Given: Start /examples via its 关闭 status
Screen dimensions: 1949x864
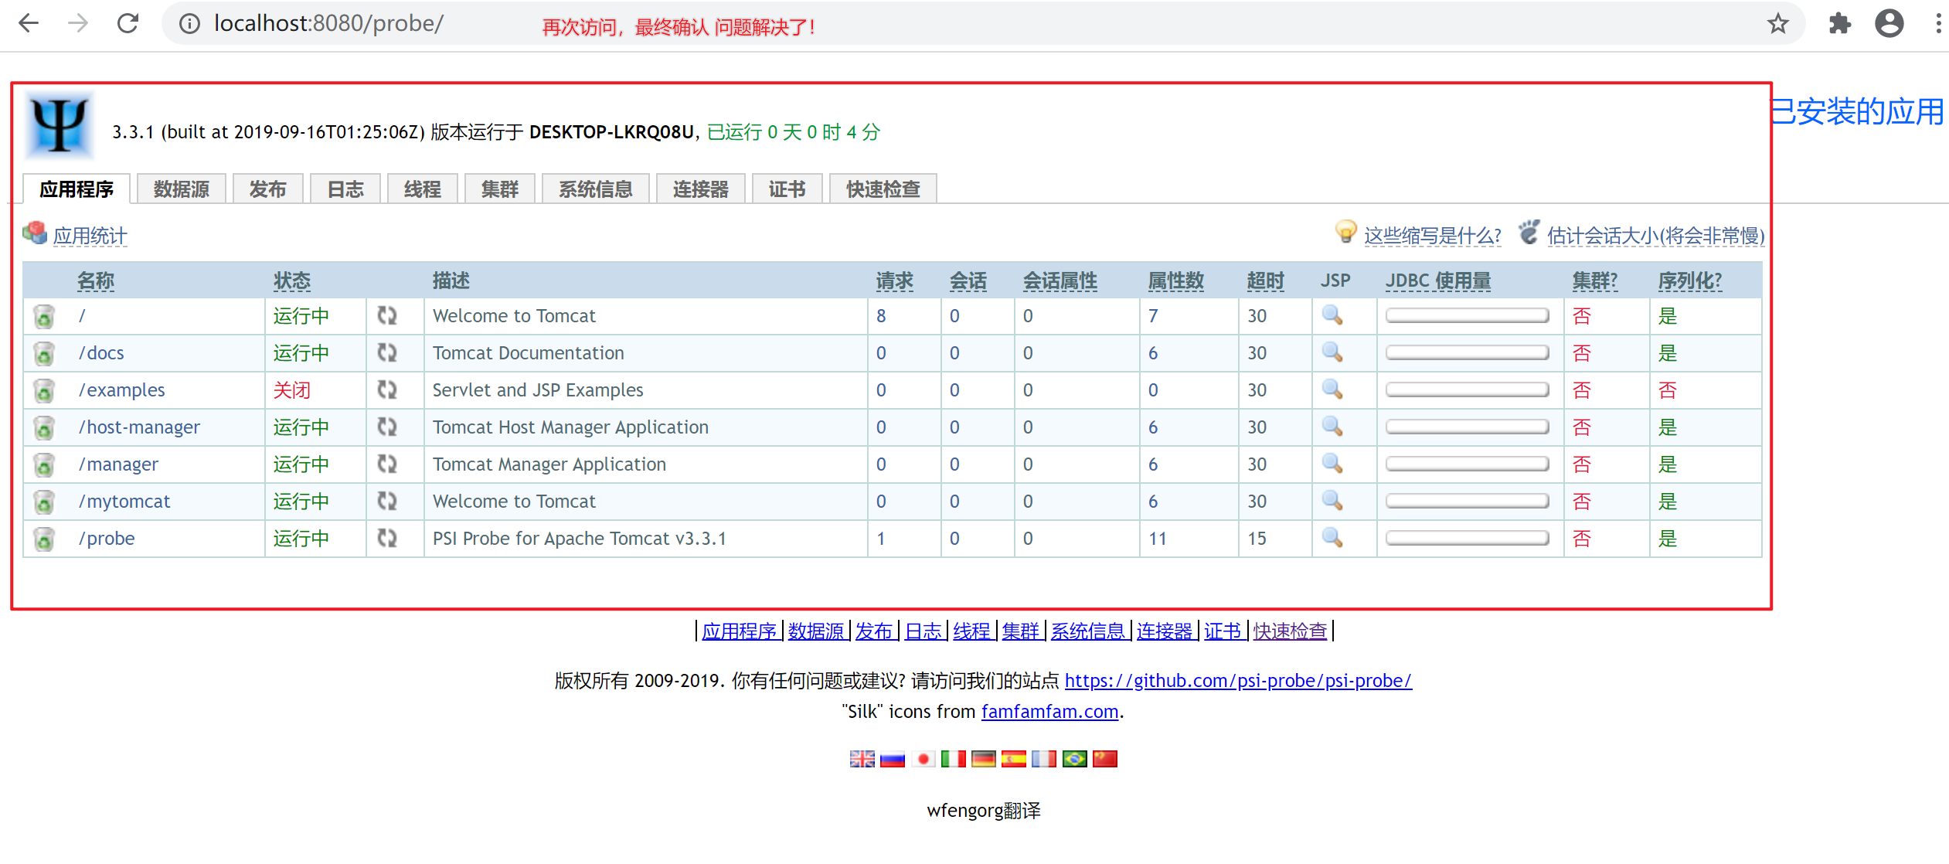Looking at the screenshot, I should click(x=292, y=390).
